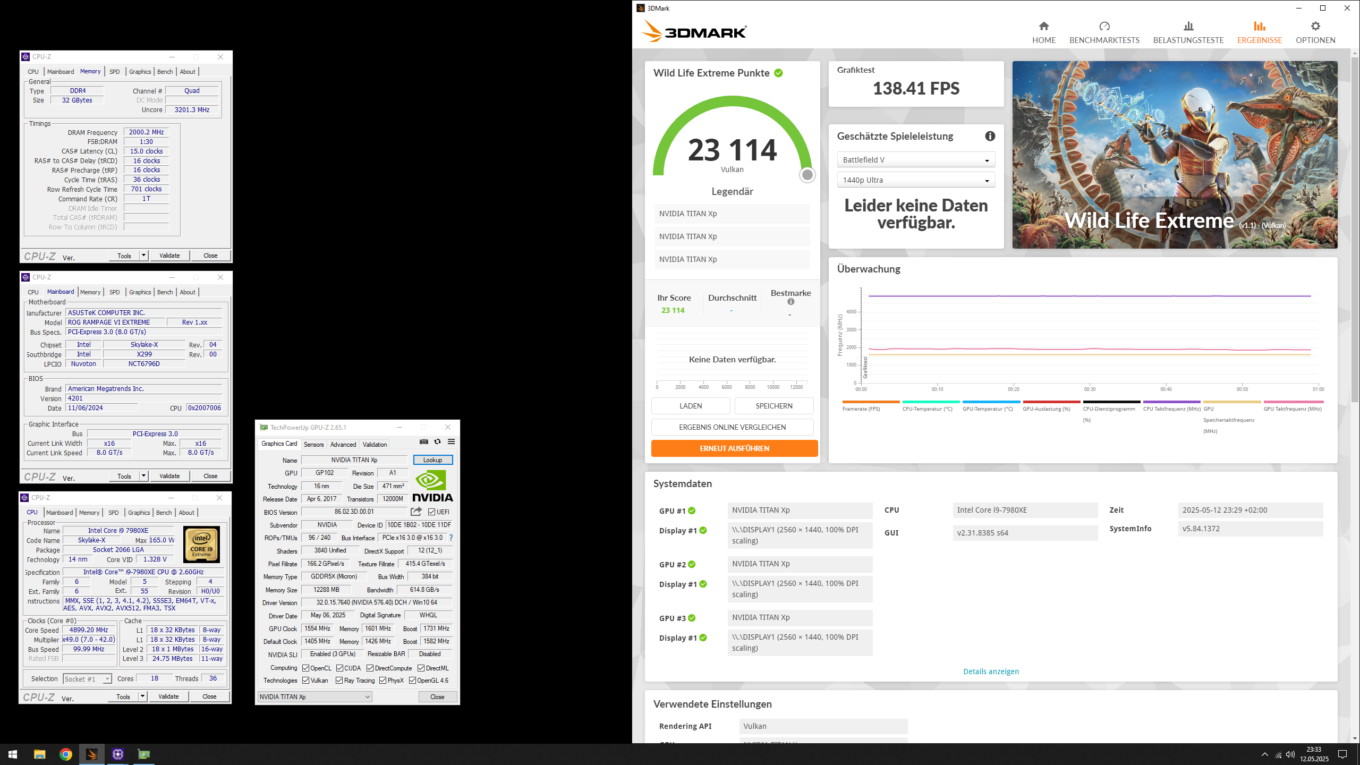Switch to CPU-Z taskbar icon
This screenshot has height=765, width=1360.
(117, 754)
